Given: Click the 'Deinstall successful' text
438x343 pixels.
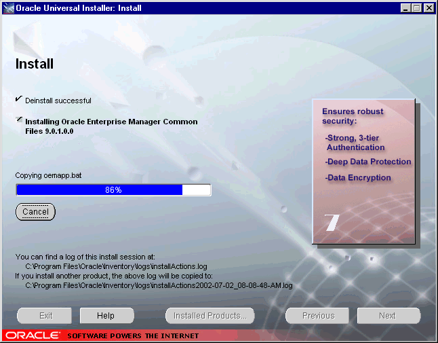Looking at the screenshot, I should (x=58, y=101).
